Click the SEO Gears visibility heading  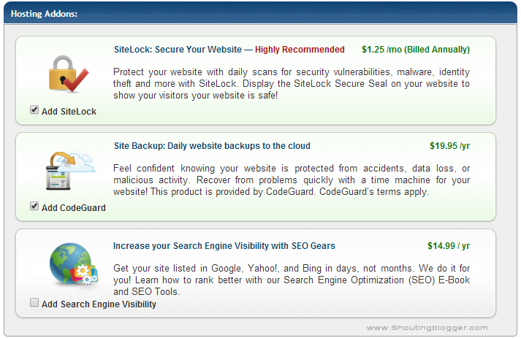coord(224,246)
